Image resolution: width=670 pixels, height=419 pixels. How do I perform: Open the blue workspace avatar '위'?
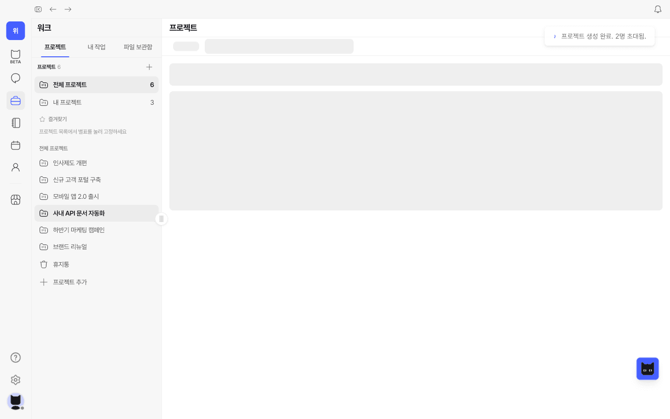click(15, 31)
